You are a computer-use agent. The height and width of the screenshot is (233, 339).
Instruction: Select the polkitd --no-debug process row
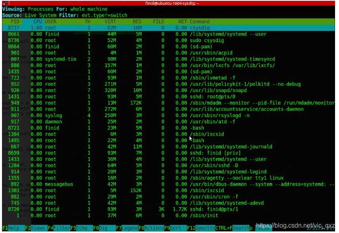(169, 84)
